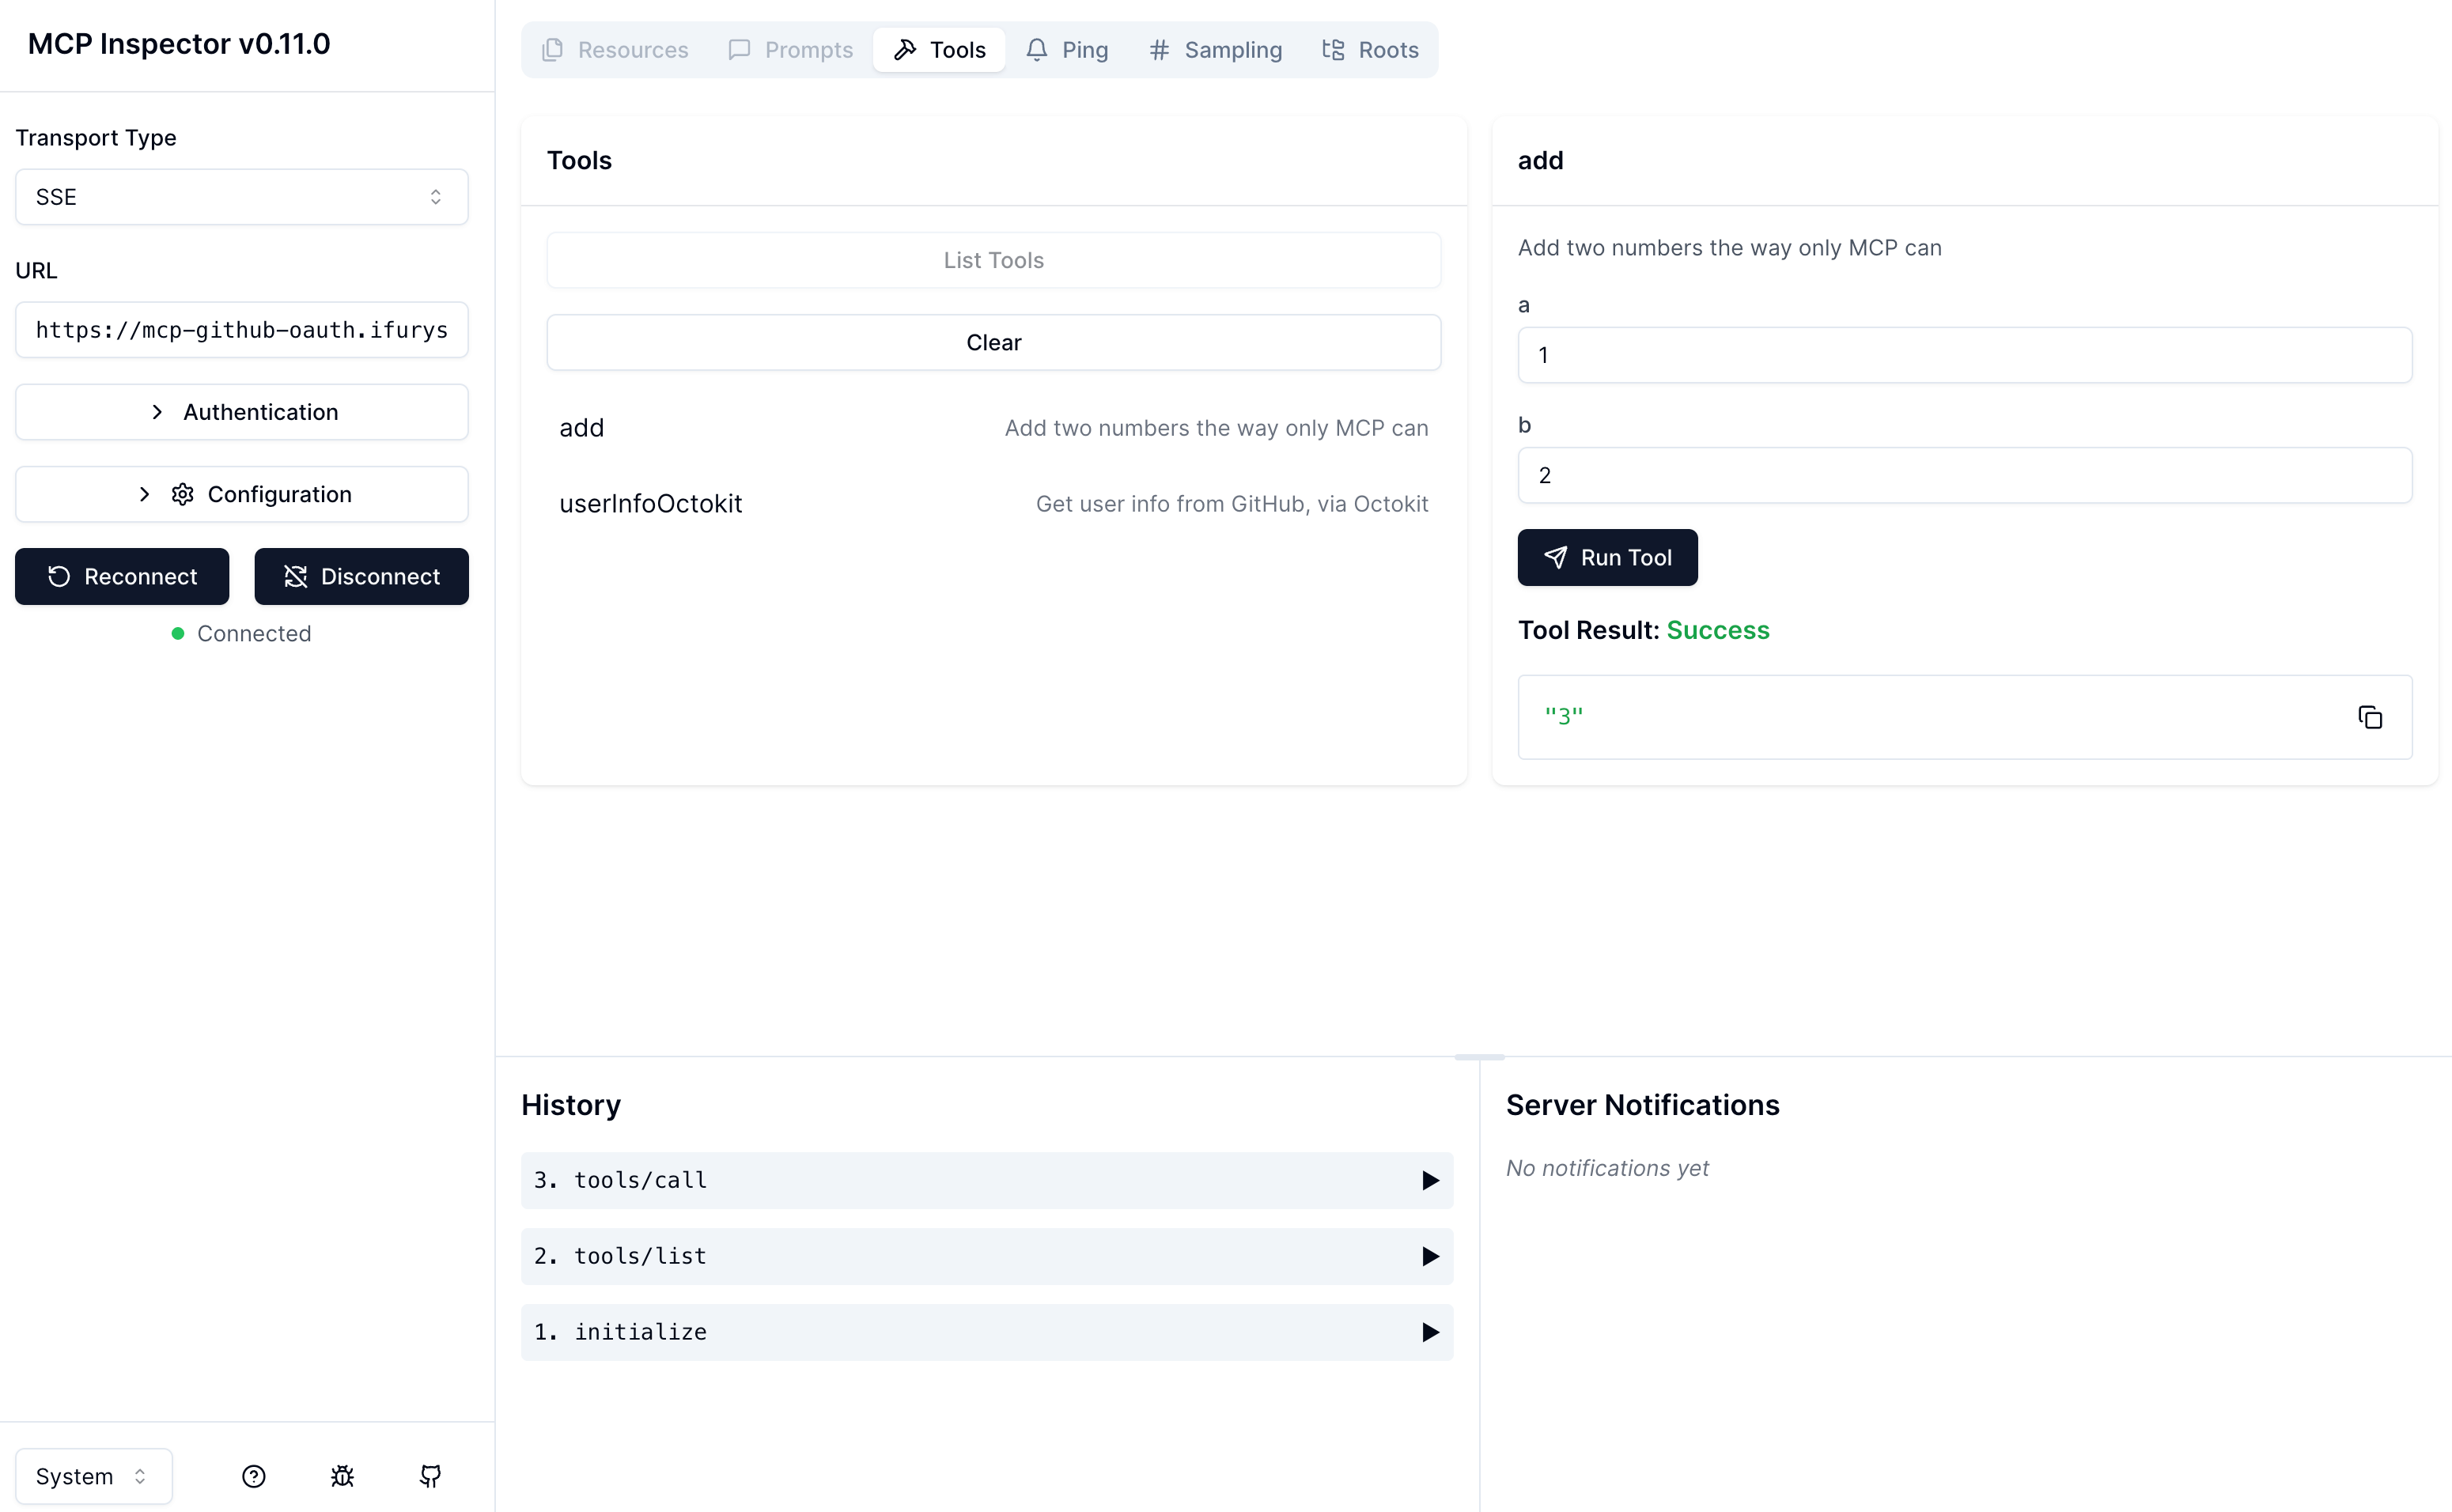Expand the initialize history arrow
This screenshot has width=2452, height=1512.
1430,1332
